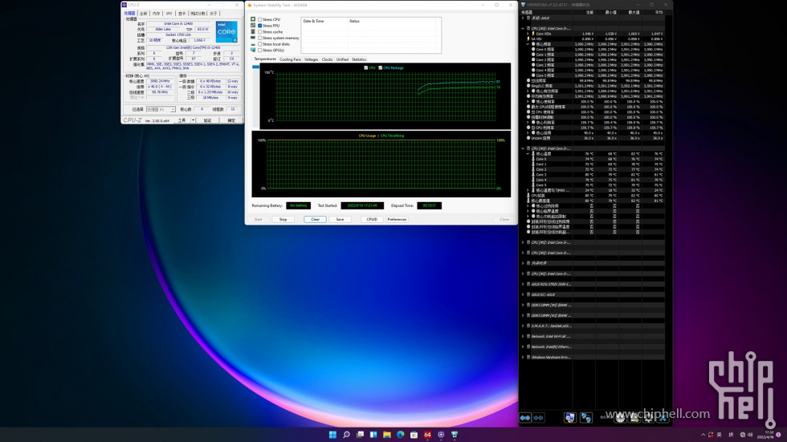Open AIDA64 Preferences
The height and width of the screenshot is (442, 787).
coord(397,219)
